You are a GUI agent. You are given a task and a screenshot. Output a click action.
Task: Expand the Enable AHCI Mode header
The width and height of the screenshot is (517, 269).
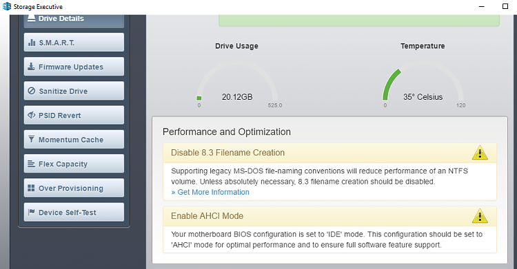[330, 216]
